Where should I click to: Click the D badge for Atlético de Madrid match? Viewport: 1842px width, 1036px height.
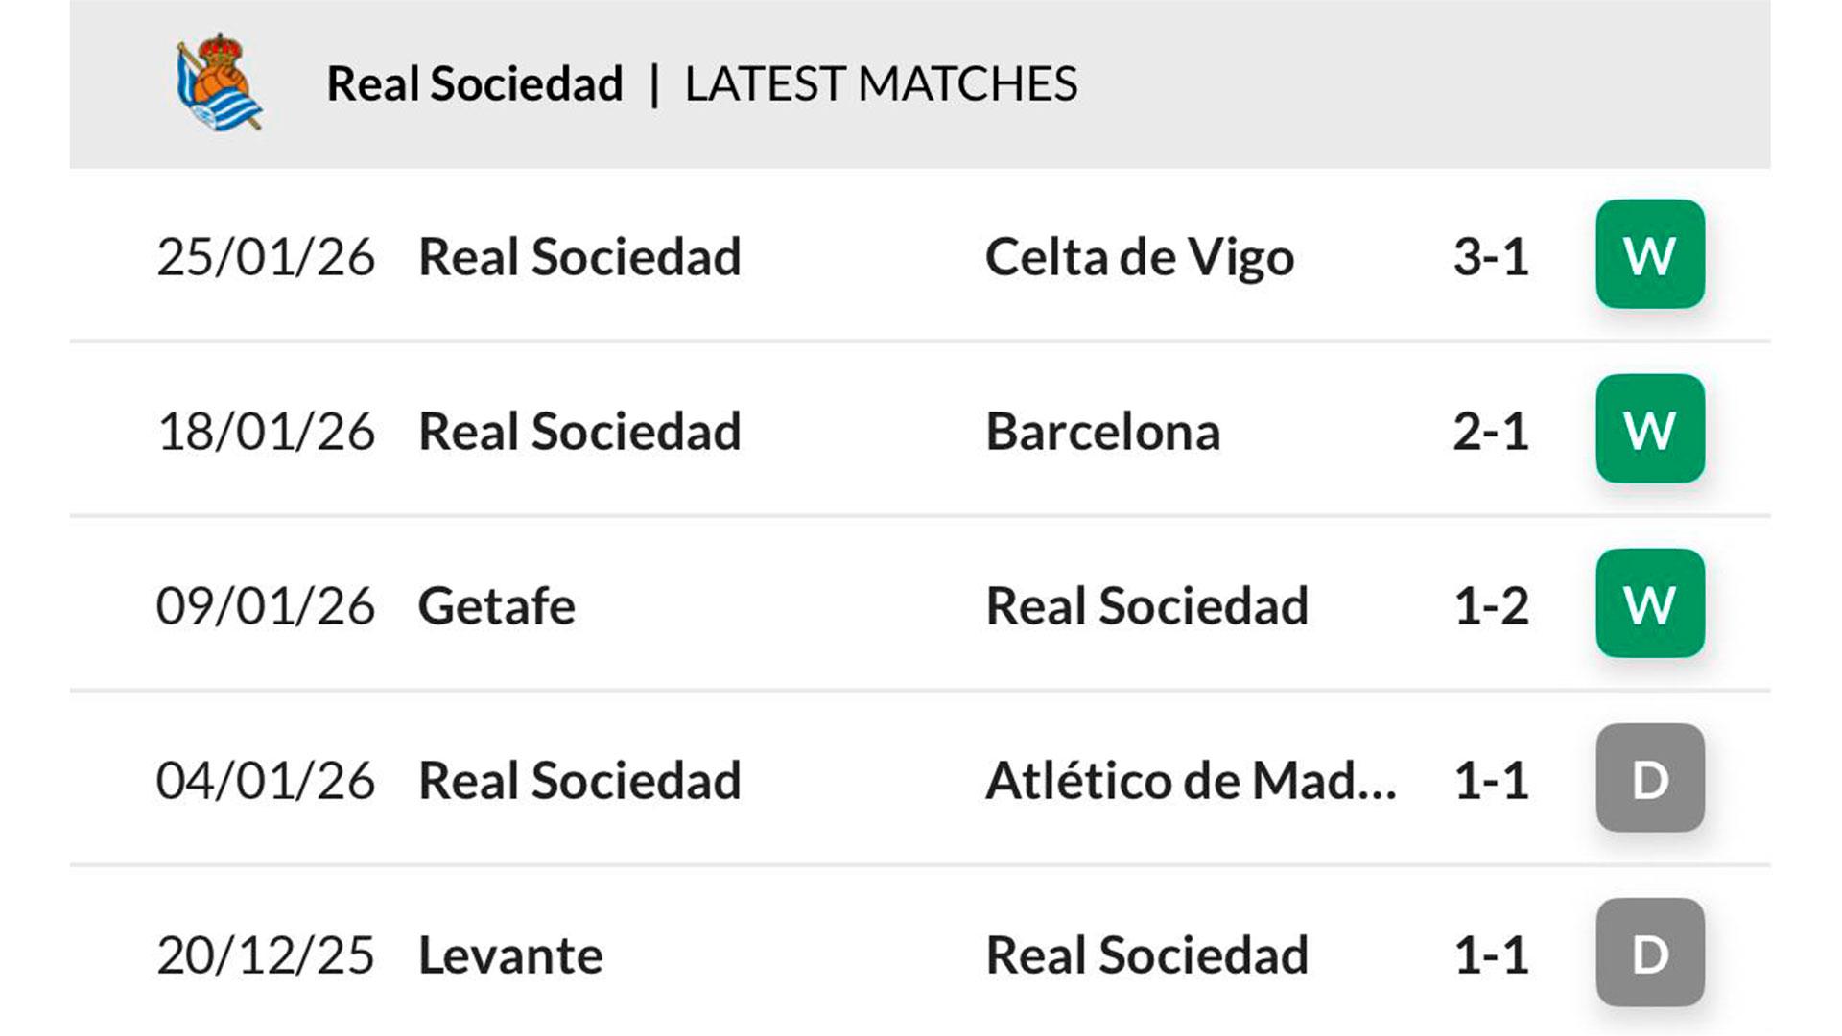(x=1649, y=778)
